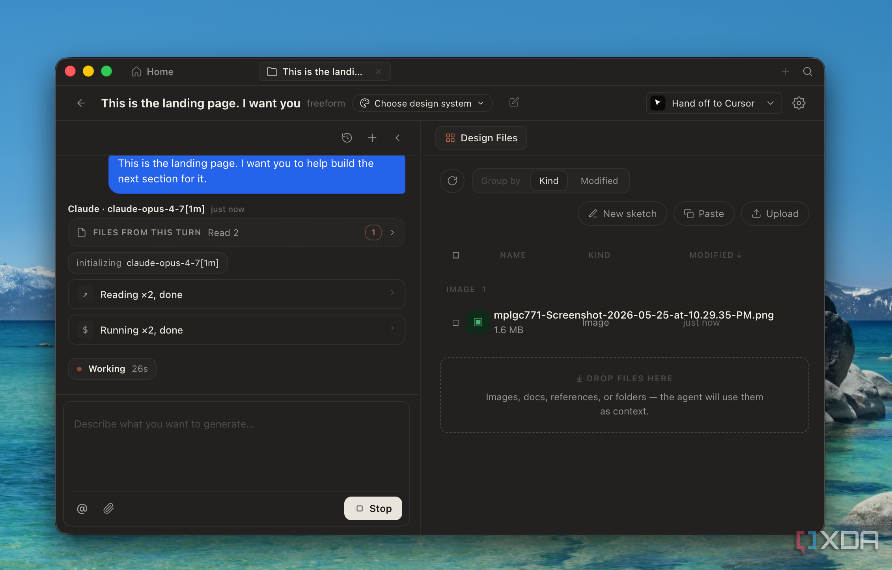Click the Drop Files Here area
Image resolution: width=892 pixels, height=570 pixels.
click(x=624, y=395)
